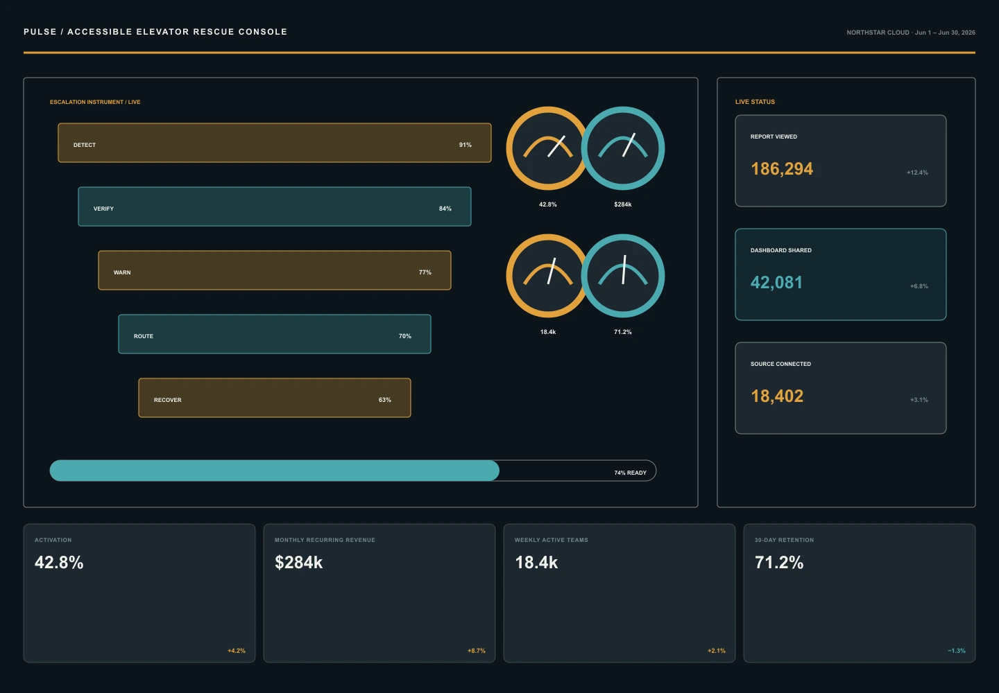This screenshot has height=693, width=999.
Task: Click the Escalation Instrument / Live heading
Action: tap(95, 102)
